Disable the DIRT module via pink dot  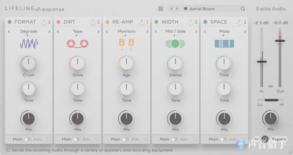point(59,22)
